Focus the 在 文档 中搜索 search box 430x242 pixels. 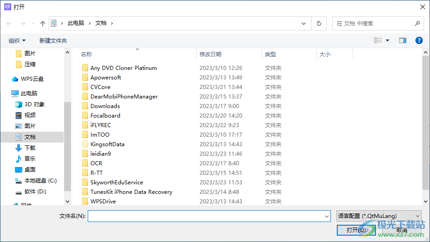click(x=378, y=24)
